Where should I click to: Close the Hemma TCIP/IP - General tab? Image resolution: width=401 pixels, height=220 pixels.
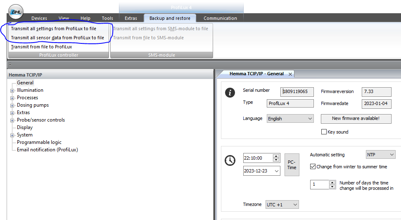(290, 74)
